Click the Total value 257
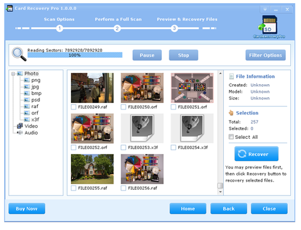This screenshot has height=230, width=301. coord(255,122)
